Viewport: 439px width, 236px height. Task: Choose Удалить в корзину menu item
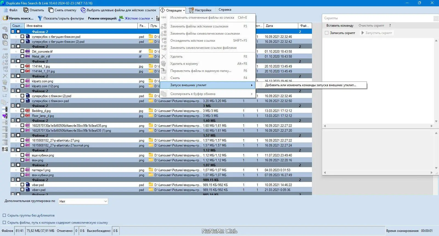coord(208,64)
